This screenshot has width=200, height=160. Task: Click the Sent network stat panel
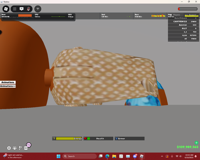(x=117, y=16)
